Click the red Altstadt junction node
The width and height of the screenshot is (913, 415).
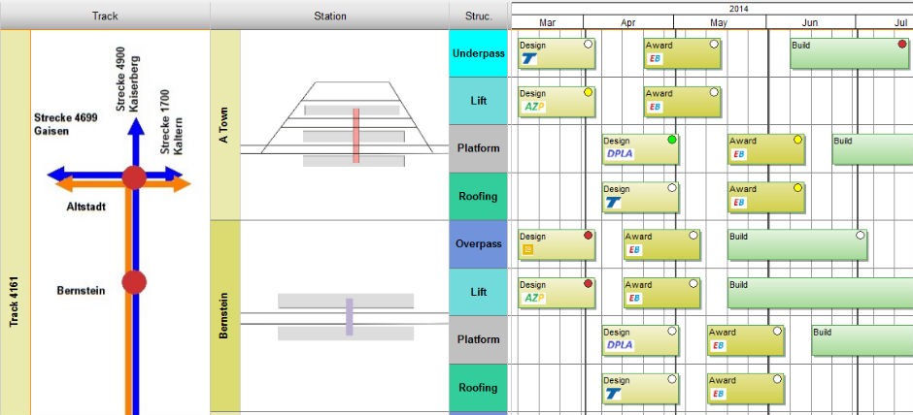134,177
